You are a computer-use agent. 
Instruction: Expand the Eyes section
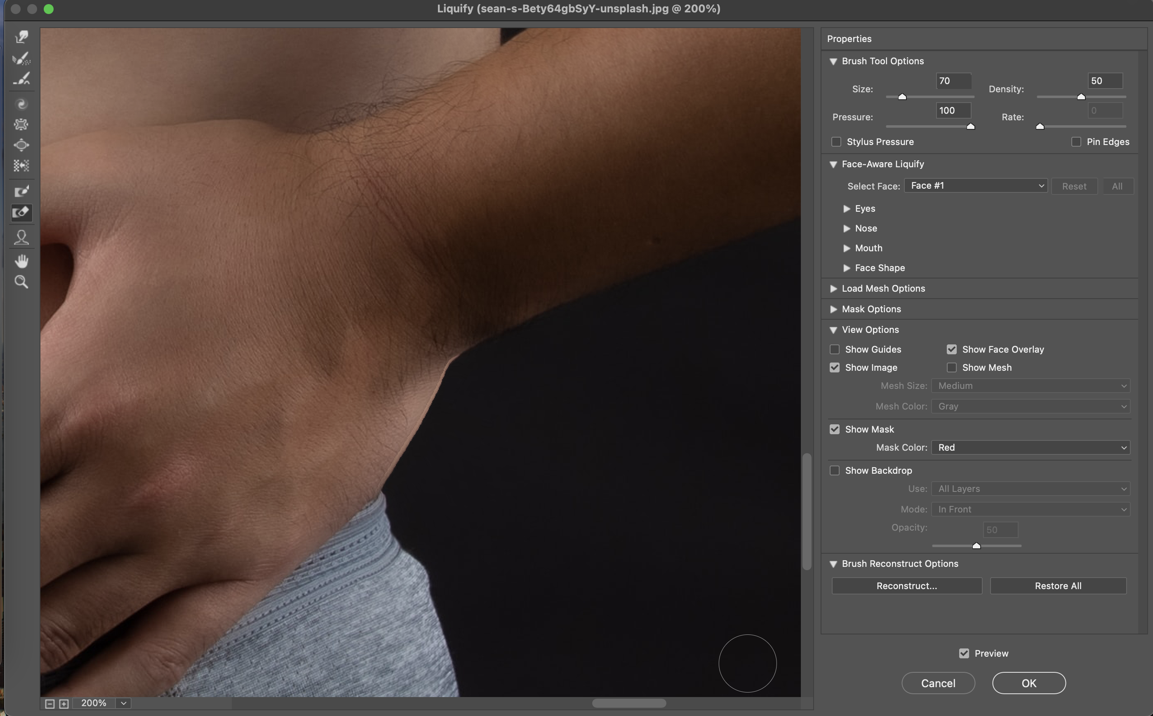tap(847, 208)
